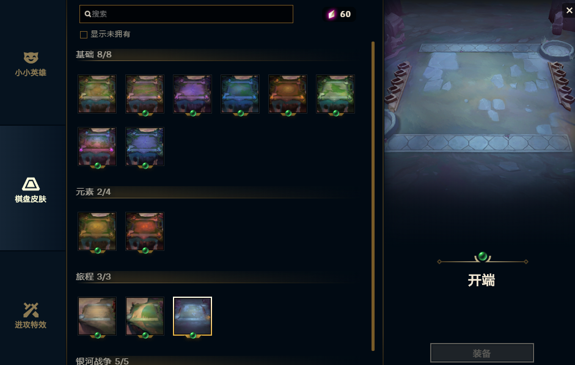Click the 基础 8/8 section header
This screenshot has height=365, width=575.
(93, 54)
